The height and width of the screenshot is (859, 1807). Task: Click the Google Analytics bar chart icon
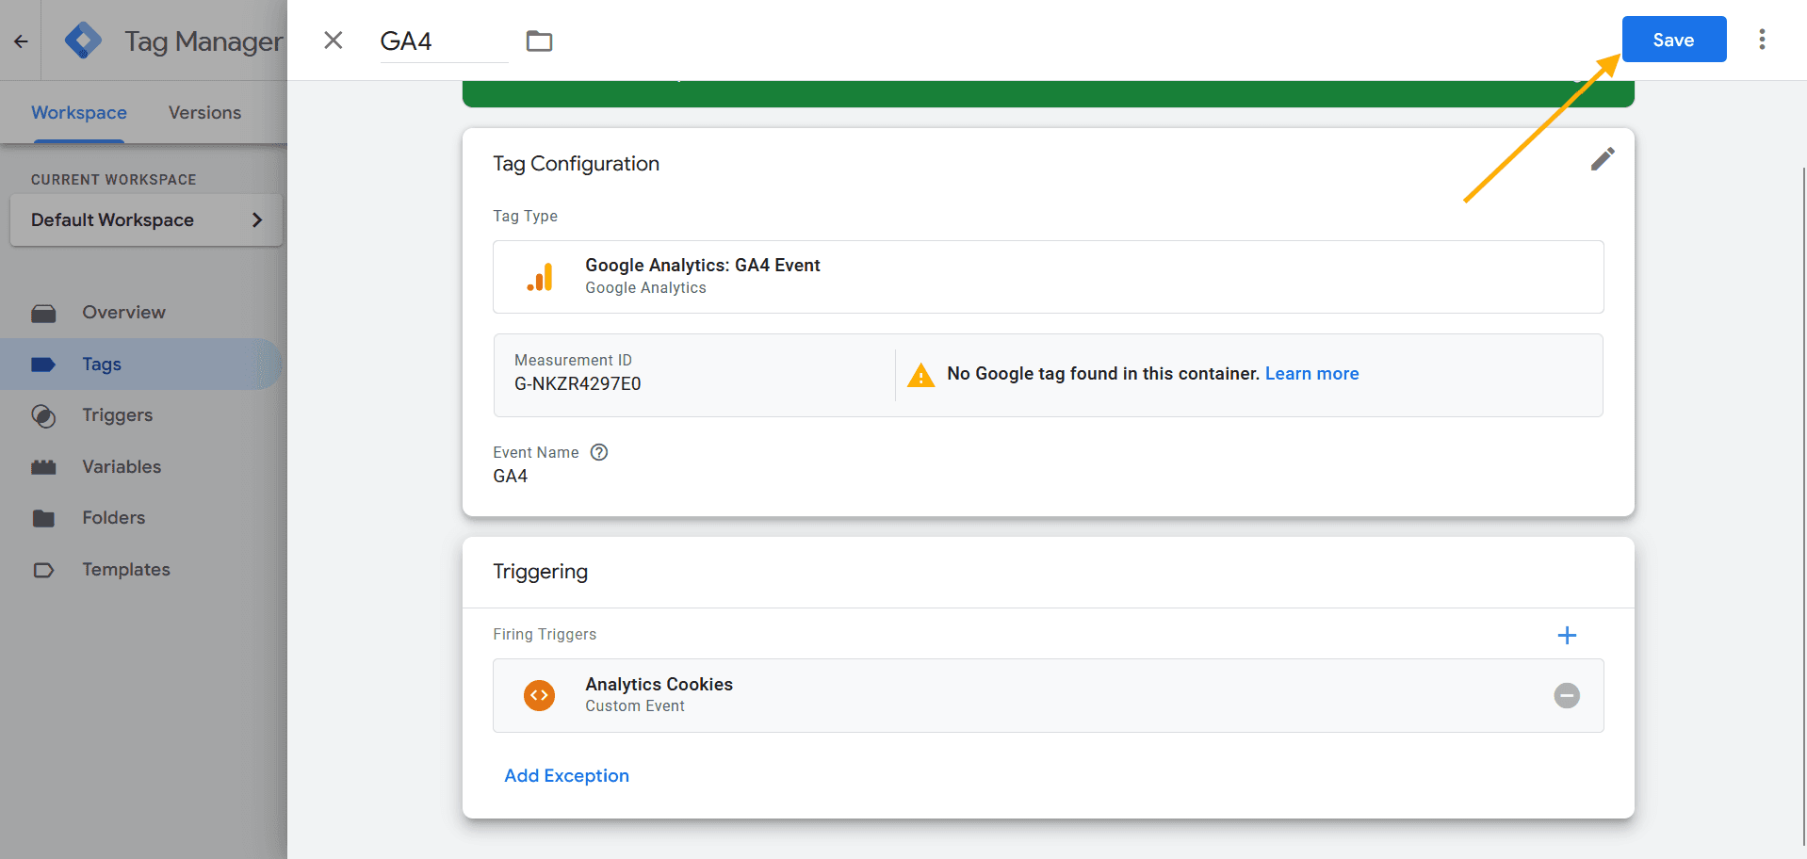coord(540,277)
